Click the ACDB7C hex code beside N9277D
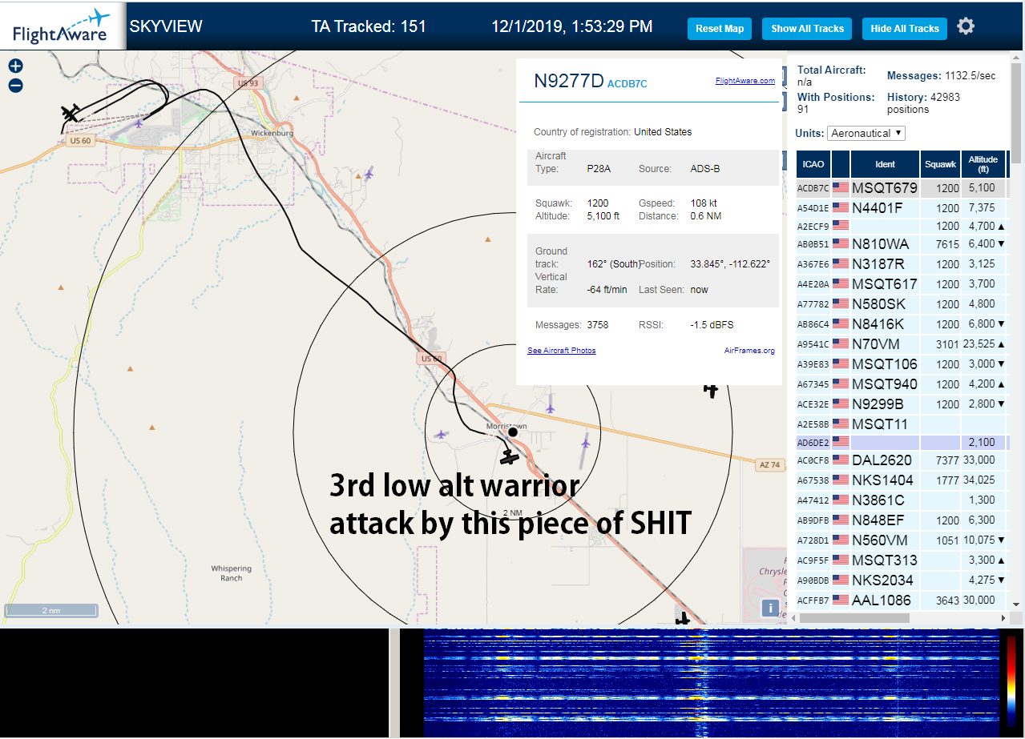 click(627, 83)
